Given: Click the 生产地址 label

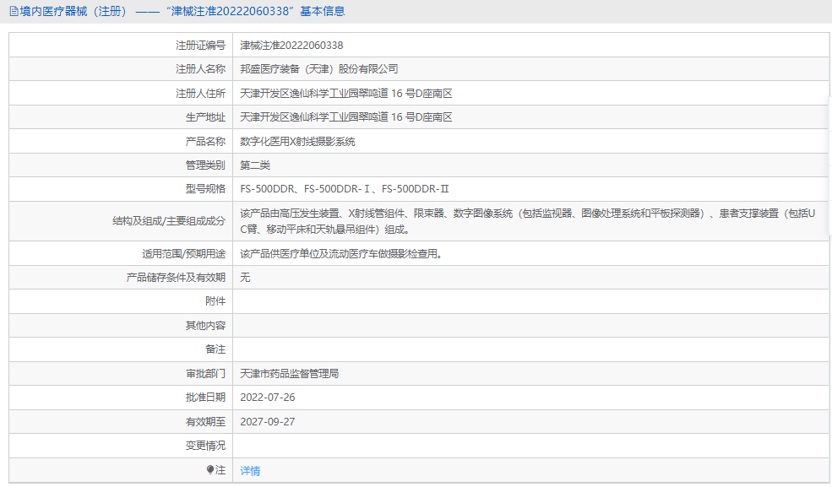Looking at the screenshot, I should coord(205,117).
